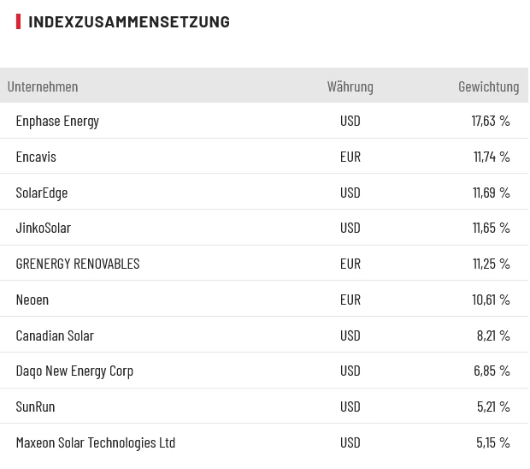
Task: Select Daqo New Energy Corp
Action: pyautogui.click(x=74, y=371)
